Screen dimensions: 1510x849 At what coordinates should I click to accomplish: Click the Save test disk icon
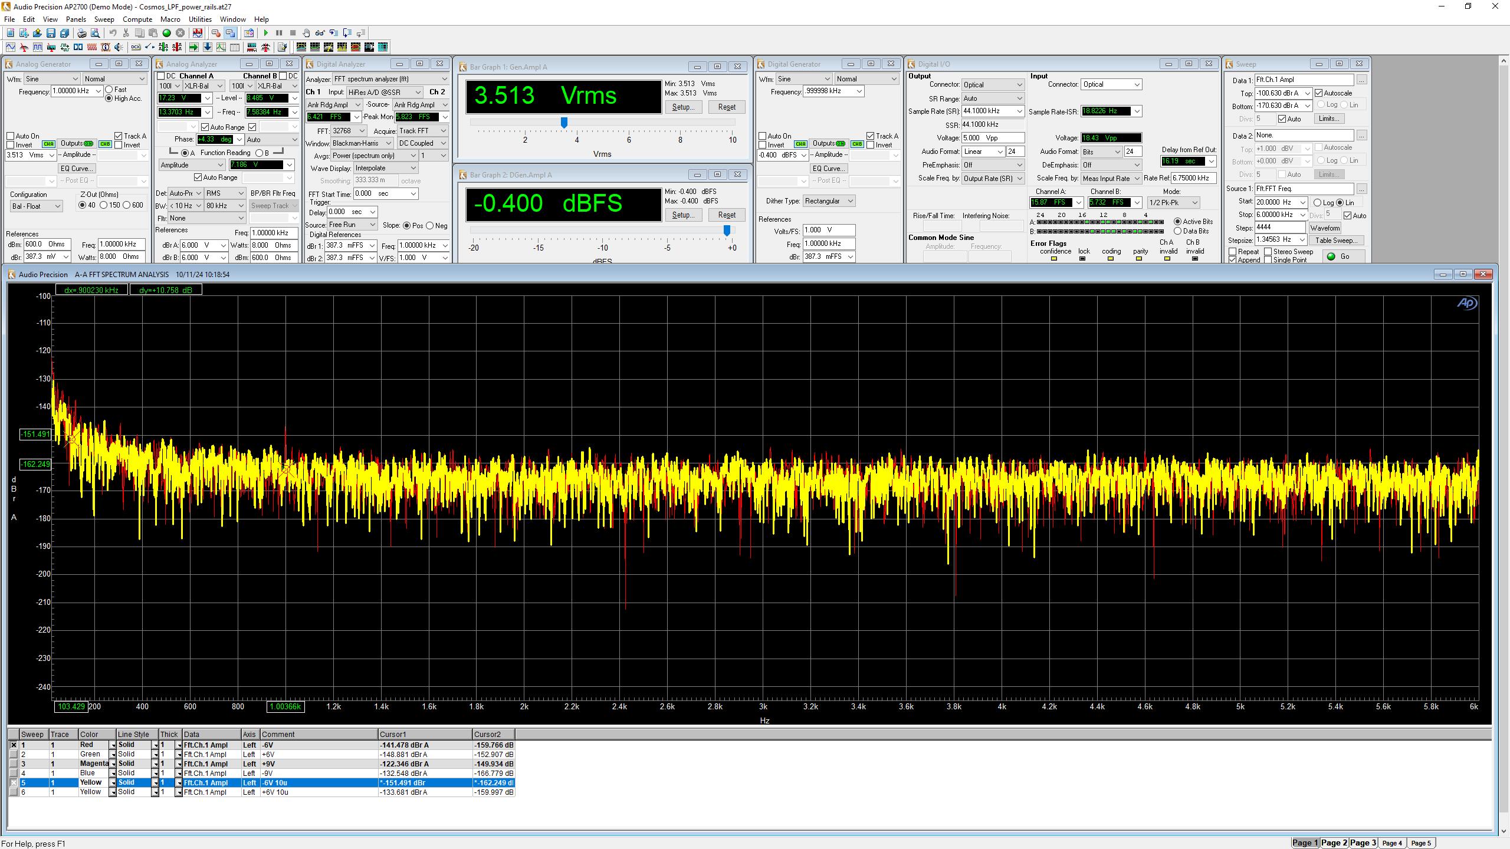pyautogui.click(x=51, y=33)
